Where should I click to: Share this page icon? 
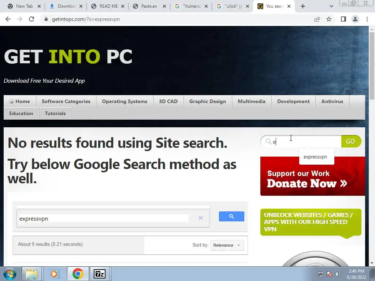(317, 19)
